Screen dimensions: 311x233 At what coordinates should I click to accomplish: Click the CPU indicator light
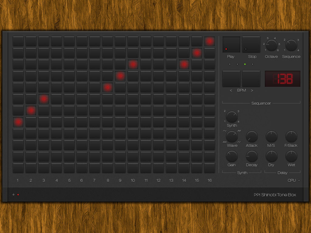coord(299,180)
